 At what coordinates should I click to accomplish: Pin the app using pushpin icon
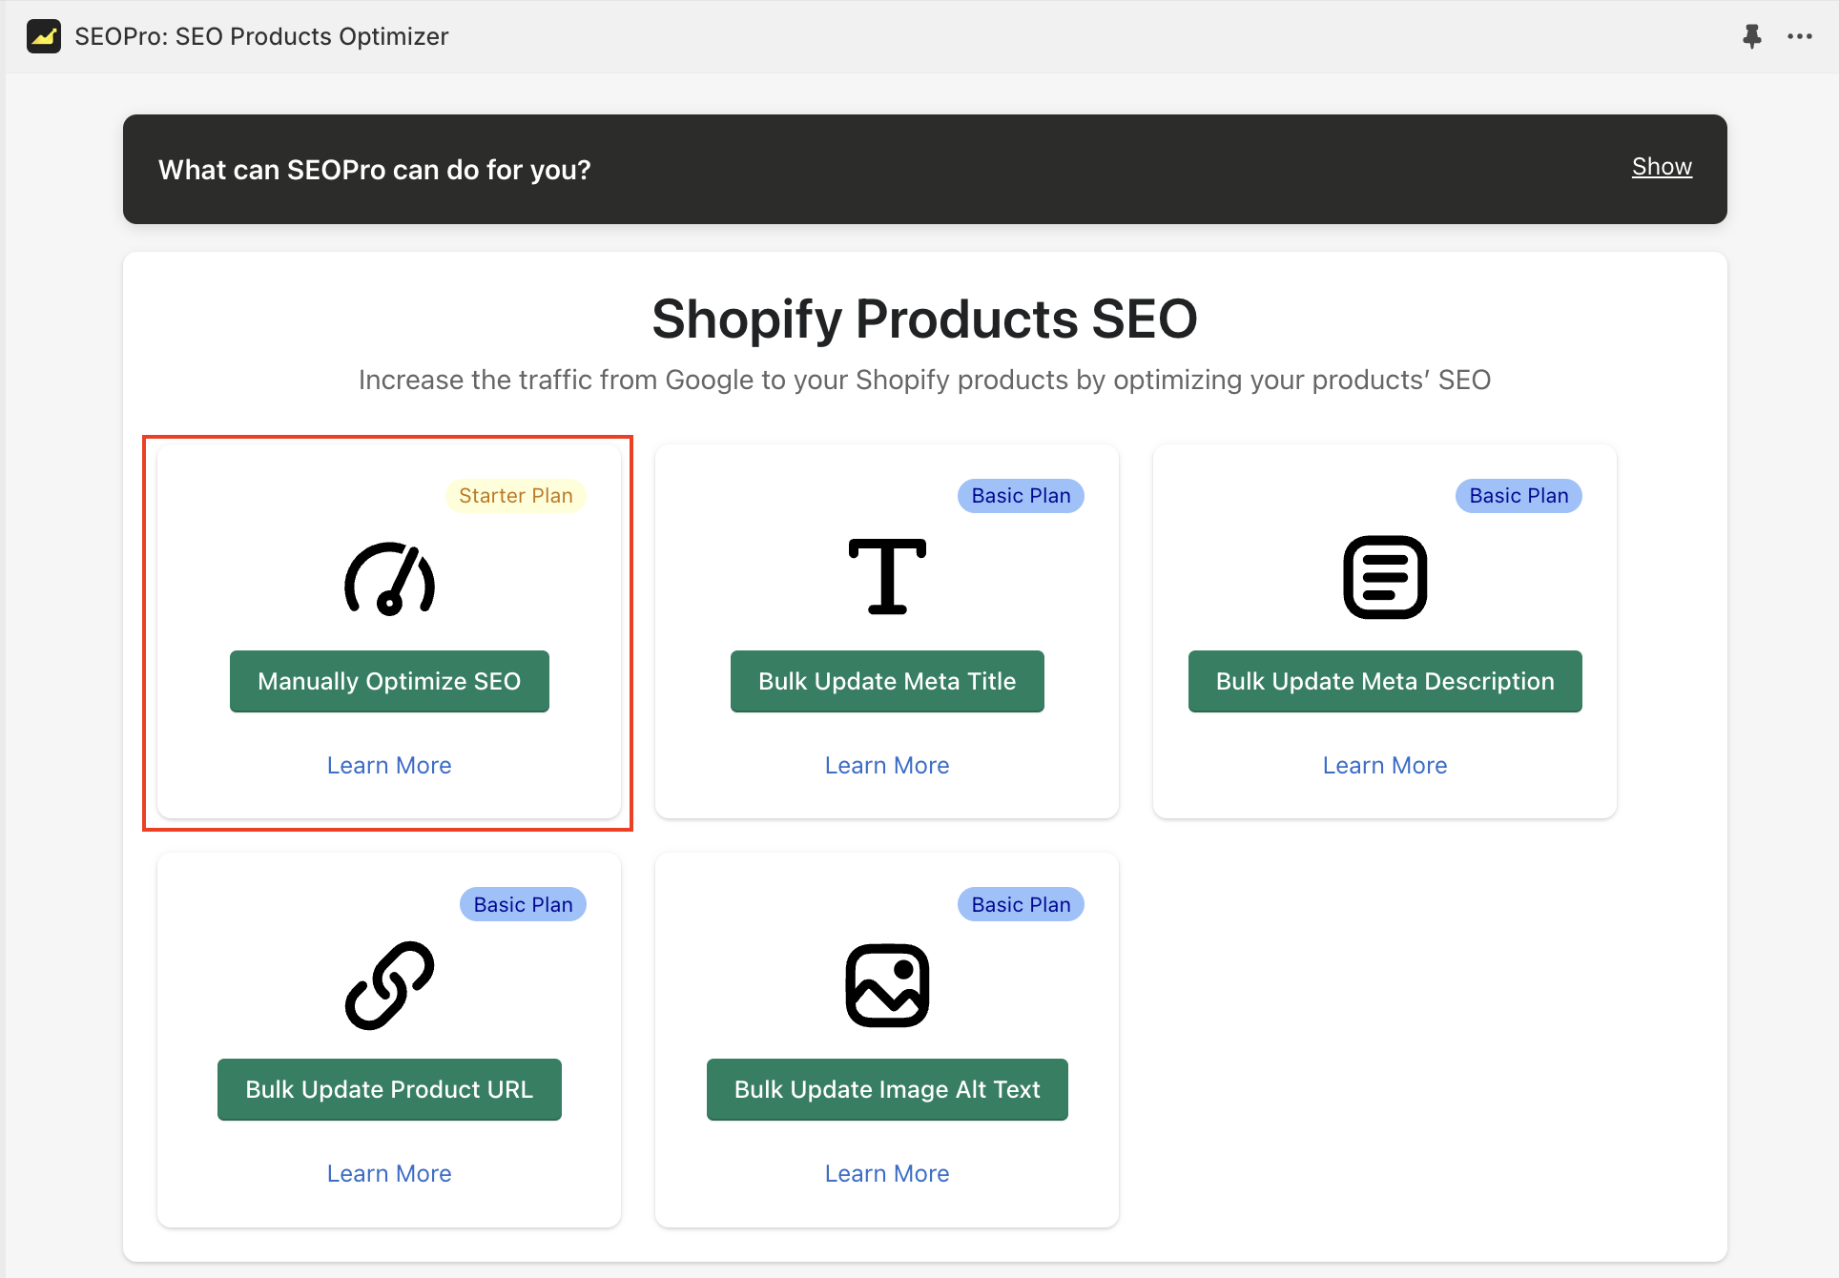click(x=1751, y=36)
